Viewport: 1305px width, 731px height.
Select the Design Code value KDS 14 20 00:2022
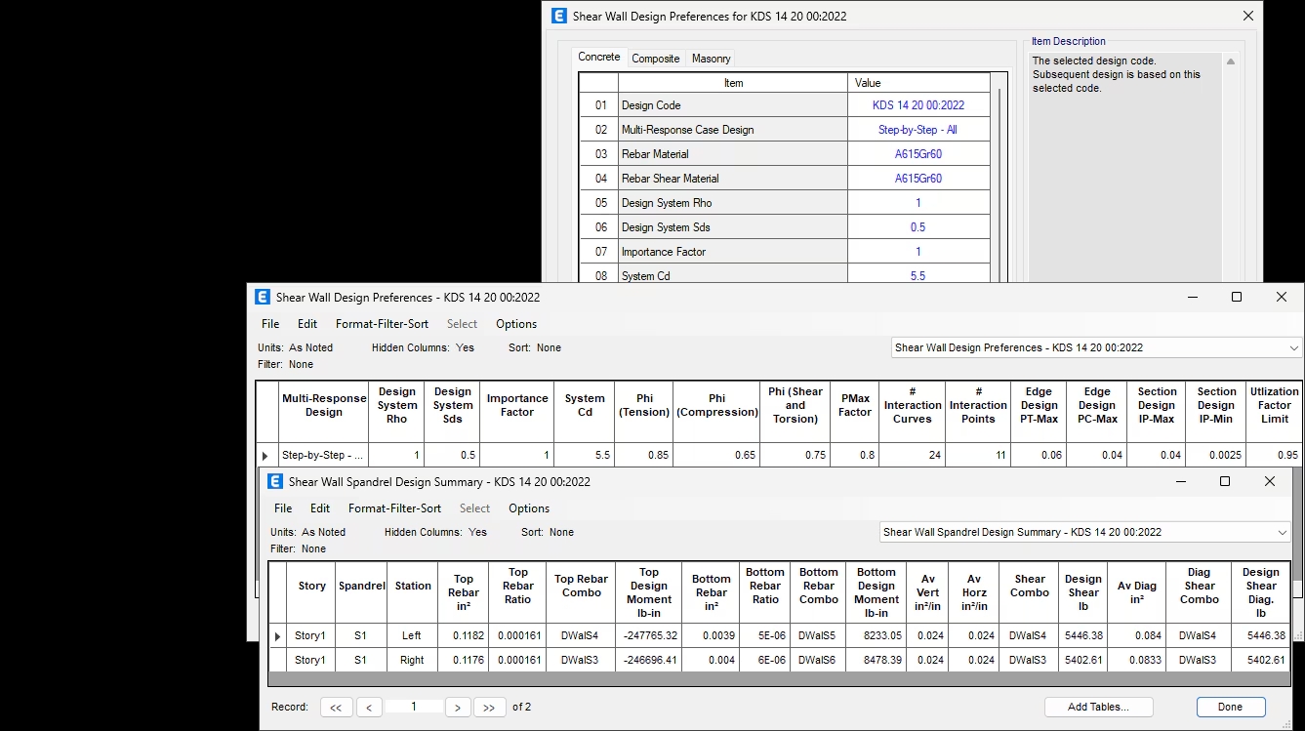click(918, 105)
